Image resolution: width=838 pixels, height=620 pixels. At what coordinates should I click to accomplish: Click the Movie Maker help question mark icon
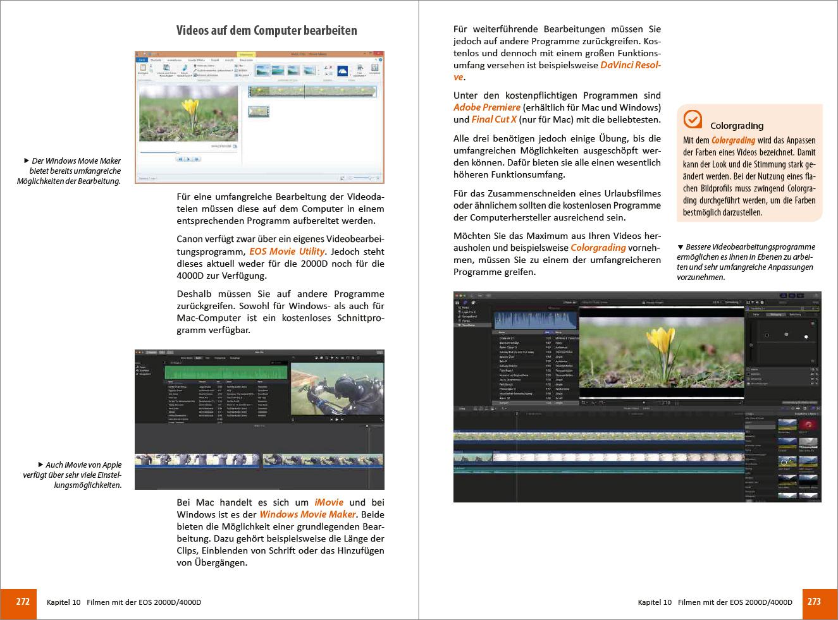pyautogui.click(x=380, y=59)
